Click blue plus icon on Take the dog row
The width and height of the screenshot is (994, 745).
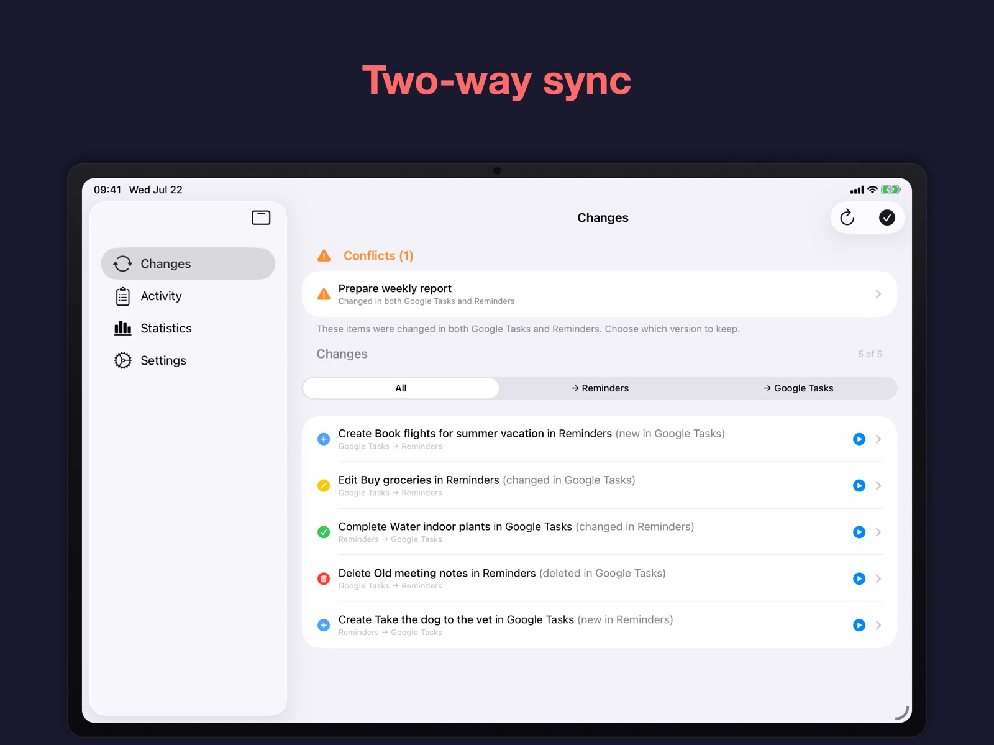tap(324, 625)
